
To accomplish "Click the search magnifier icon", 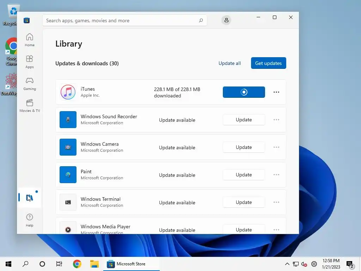I will tap(201, 20).
